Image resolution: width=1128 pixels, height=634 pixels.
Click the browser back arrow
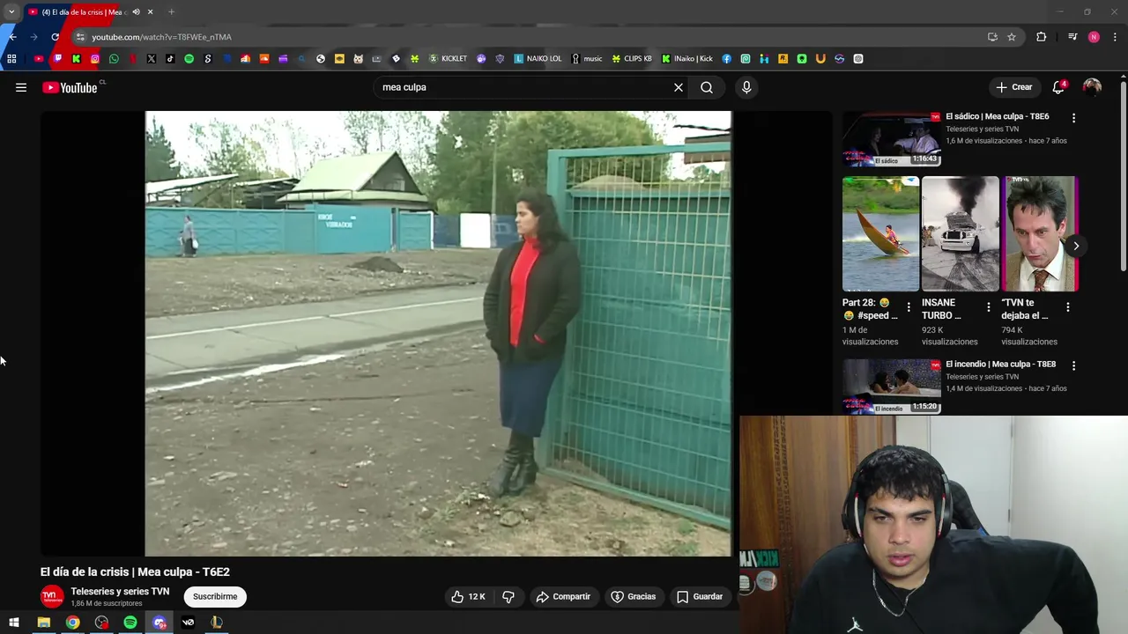point(12,37)
